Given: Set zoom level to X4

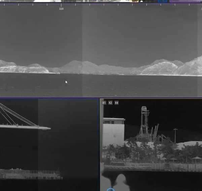Looking at the screenshot, I should (x=116, y=103).
